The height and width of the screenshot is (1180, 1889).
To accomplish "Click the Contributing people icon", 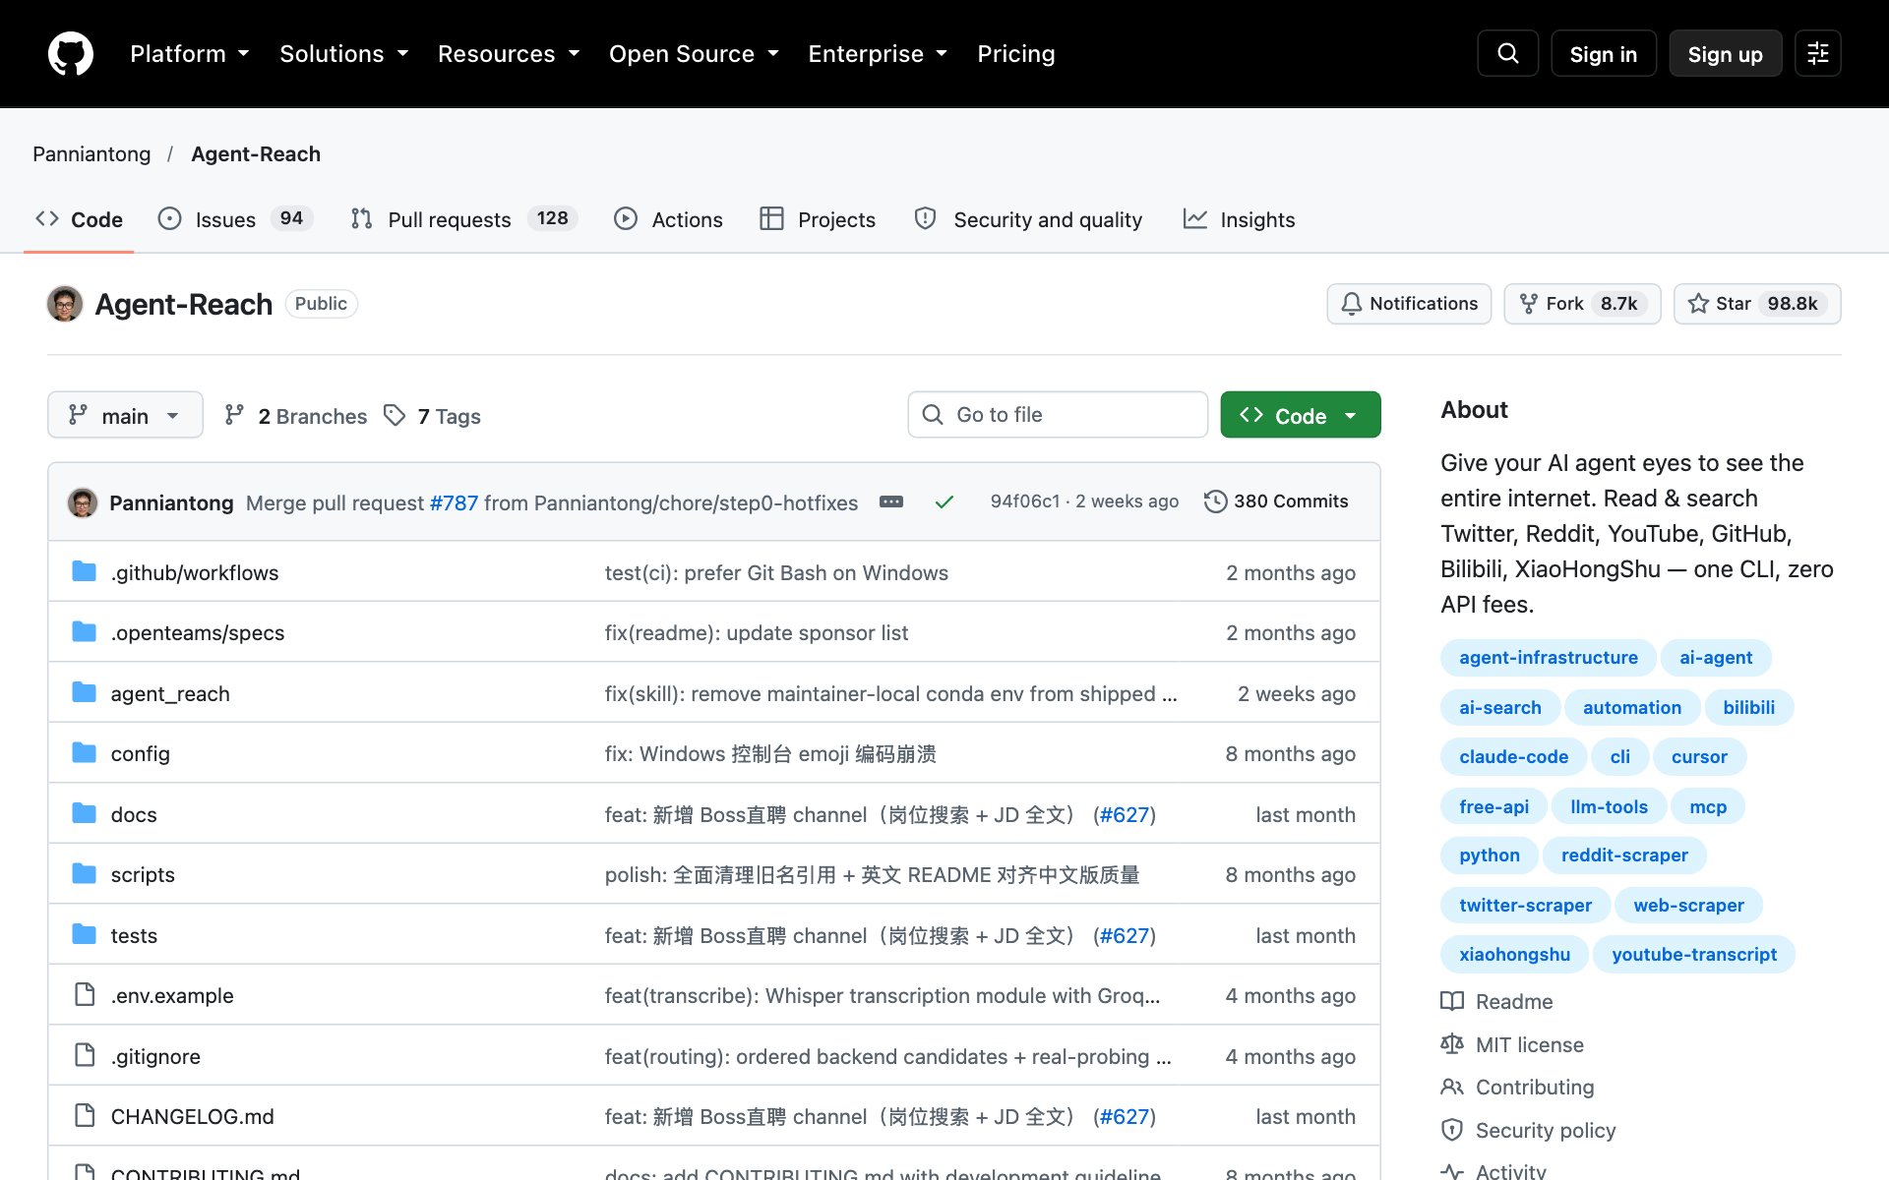I will (1452, 1087).
